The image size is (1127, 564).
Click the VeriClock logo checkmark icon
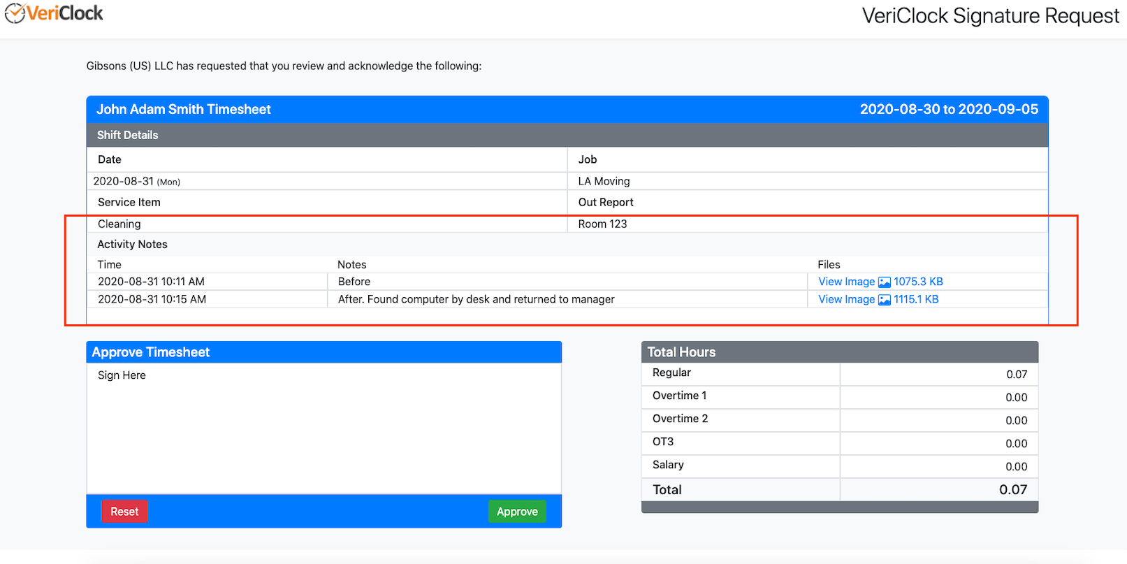pyautogui.click(x=15, y=13)
